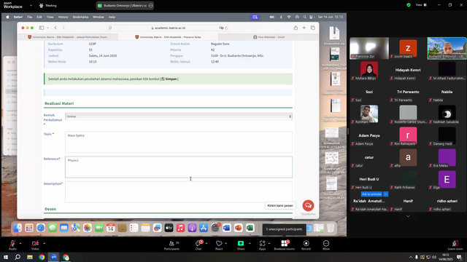Open Safari Window menu
Image resolution: width=467 pixels, height=262 pixels.
[x=99, y=17]
